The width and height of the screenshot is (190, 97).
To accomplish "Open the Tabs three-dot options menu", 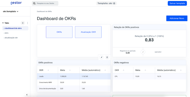I will click(27, 23).
